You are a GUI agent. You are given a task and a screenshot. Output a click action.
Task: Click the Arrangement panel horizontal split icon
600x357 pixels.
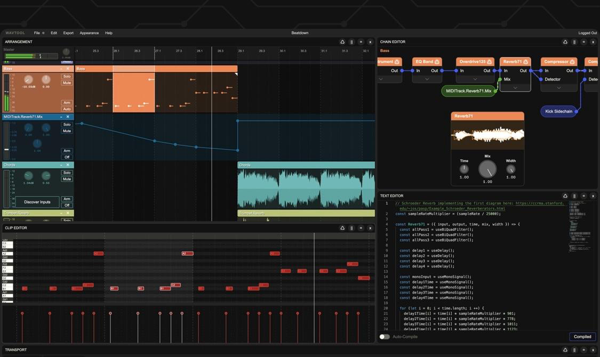pyautogui.click(x=361, y=42)
